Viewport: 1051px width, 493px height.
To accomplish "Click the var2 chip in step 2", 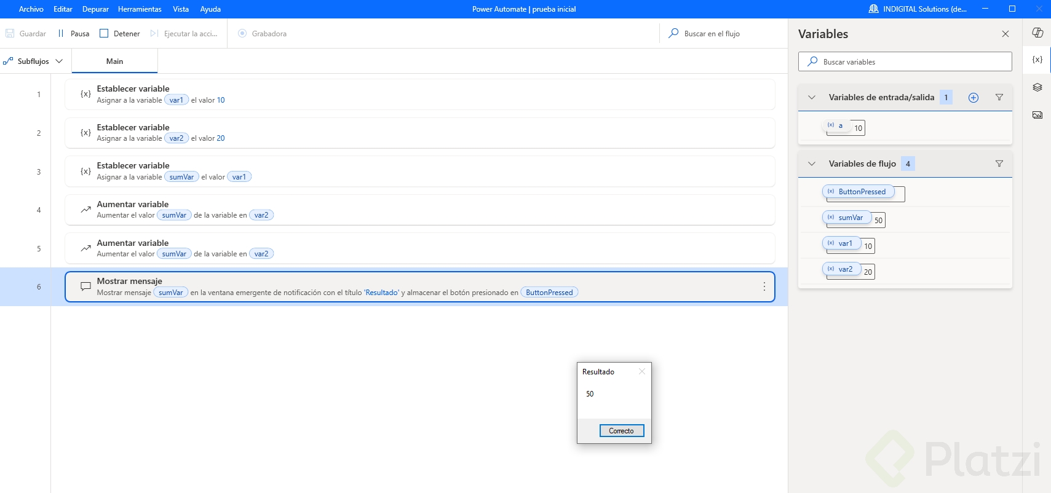I will coord(176,138).
